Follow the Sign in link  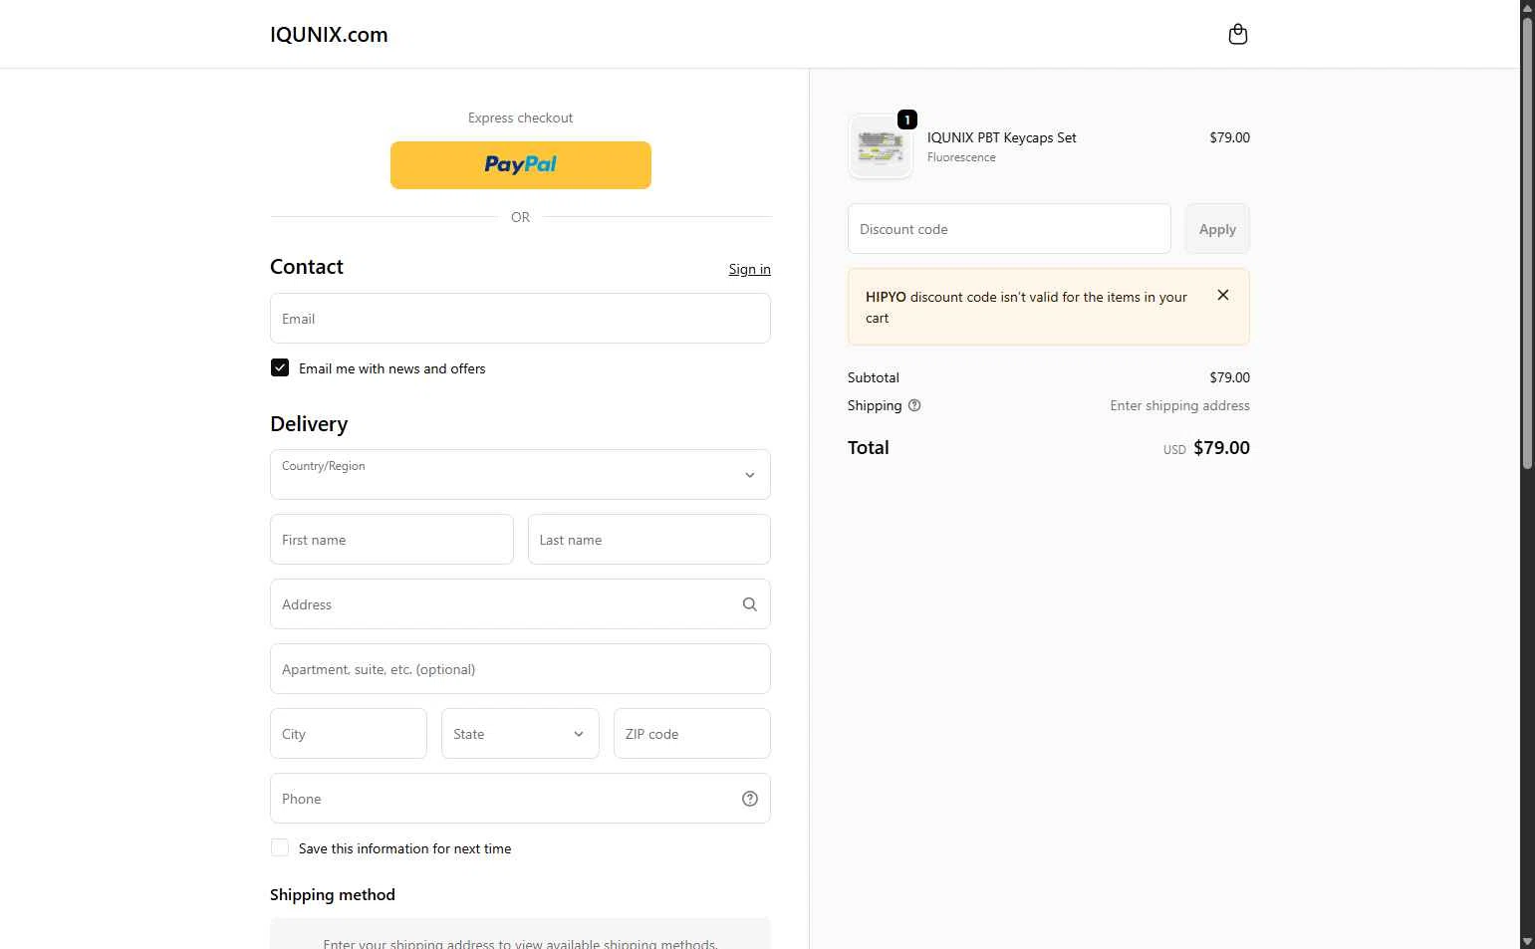click(749, 269)
